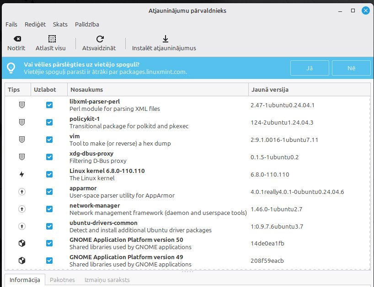Disable the network-manager update checkbox

(49, 209)
